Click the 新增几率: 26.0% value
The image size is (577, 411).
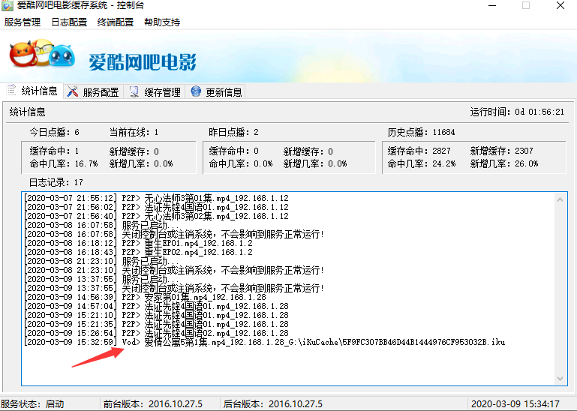[504, 163]
